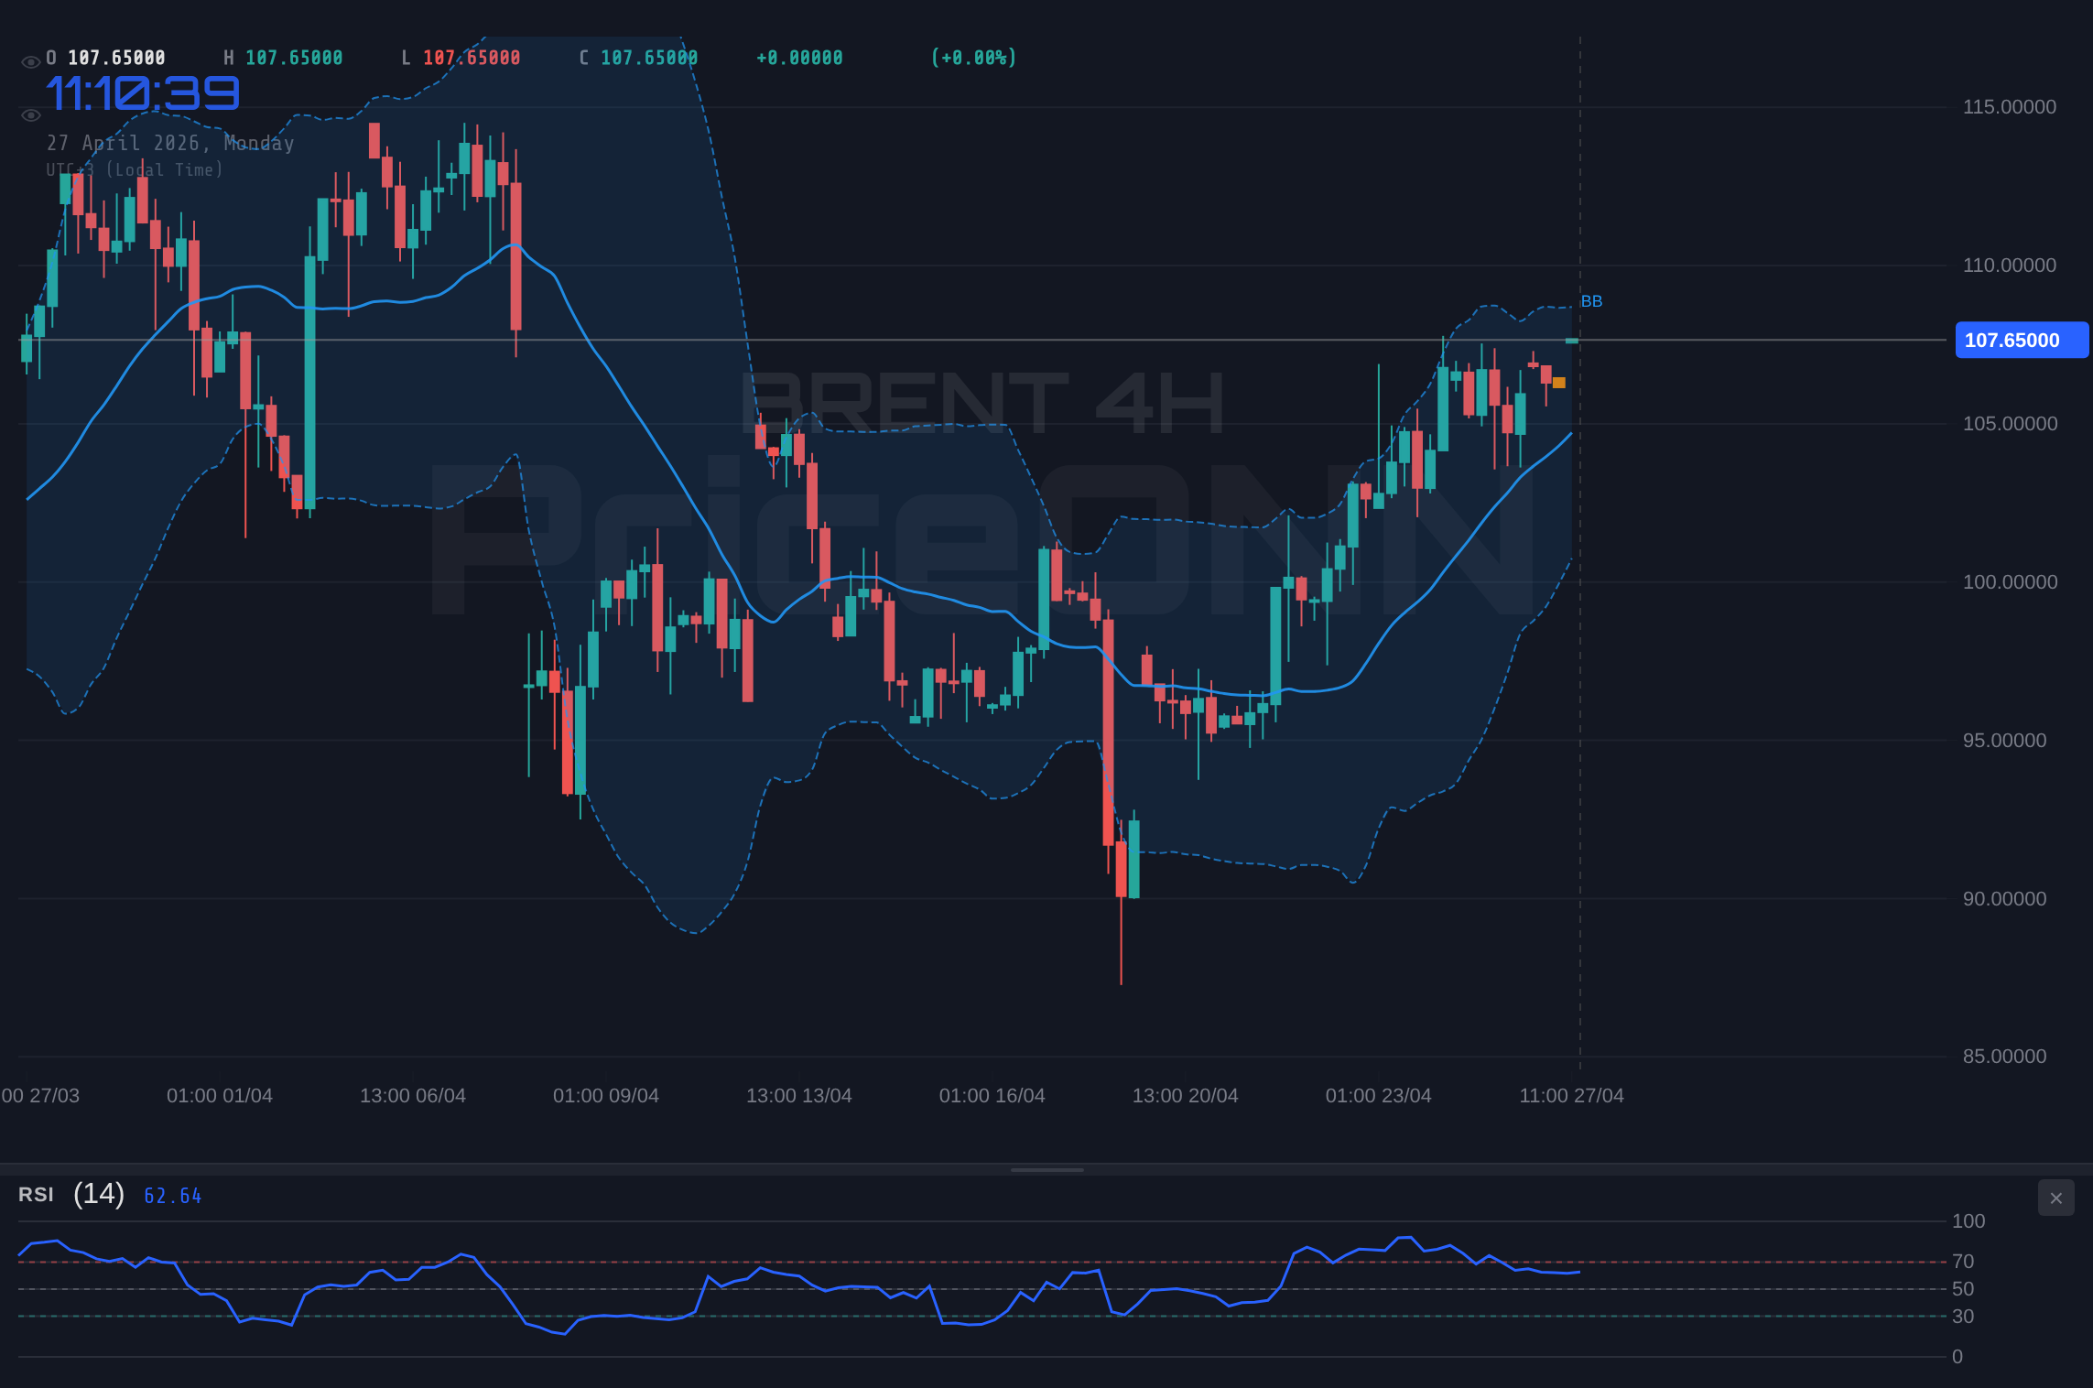Click the pane divider handle above RSI
This screenshot has height=1388, width=2093.
tap(1046, 1169)
